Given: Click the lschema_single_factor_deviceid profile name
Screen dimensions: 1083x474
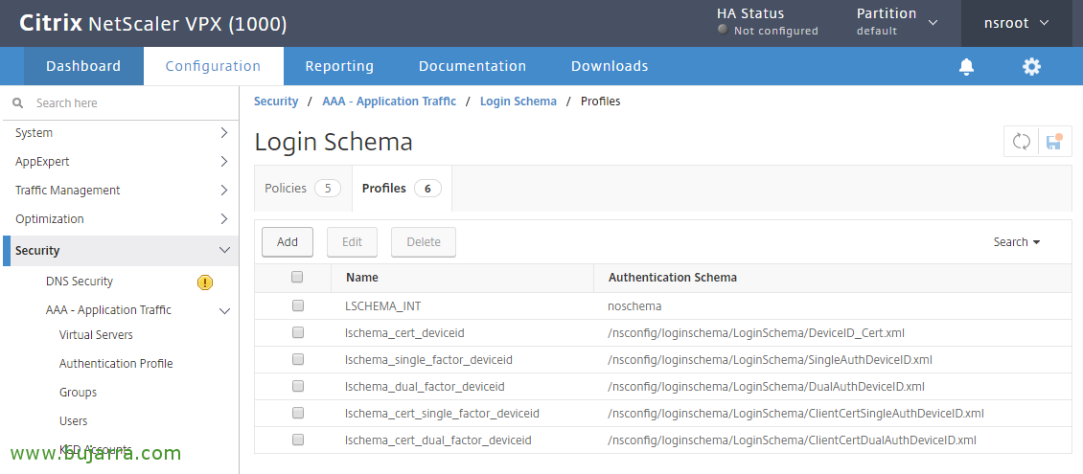Looking at the screenshot, I should (429, 359).
